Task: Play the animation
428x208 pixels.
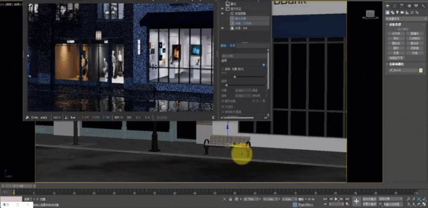Action: (337, 199)
